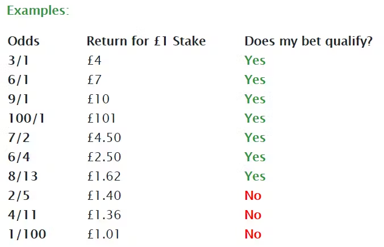Select the 7/2 odds entry
The image size is (384, 247).
(19, 137)
